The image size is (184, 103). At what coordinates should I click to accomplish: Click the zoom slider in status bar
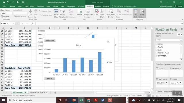click(169, 96)
